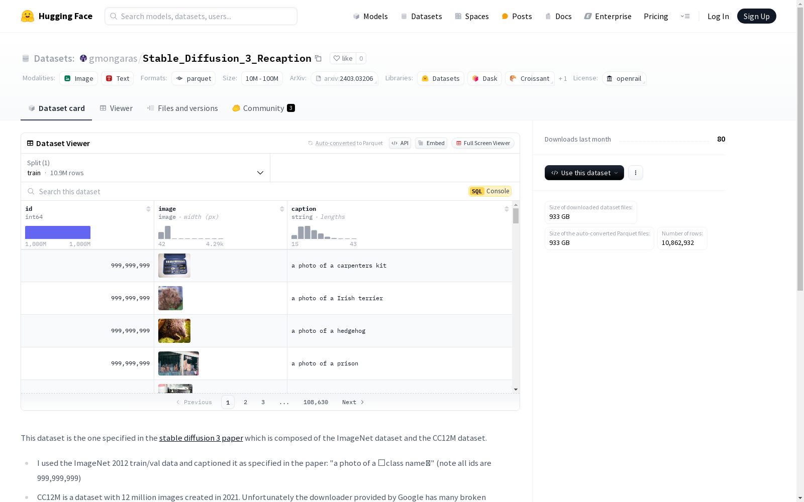Click table scrollbar down arrow
The width and height of the screenshot is (804, 502).
[516, 390]
